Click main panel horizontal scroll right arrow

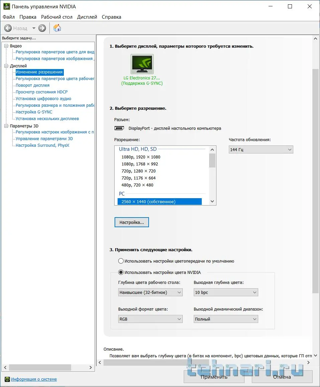click(x=308, y=362)
